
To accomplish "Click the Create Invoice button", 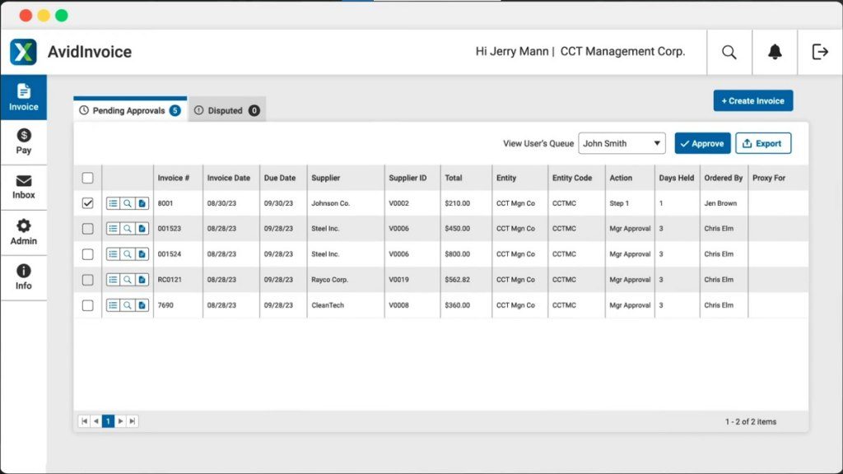I will tap(752, 100).
